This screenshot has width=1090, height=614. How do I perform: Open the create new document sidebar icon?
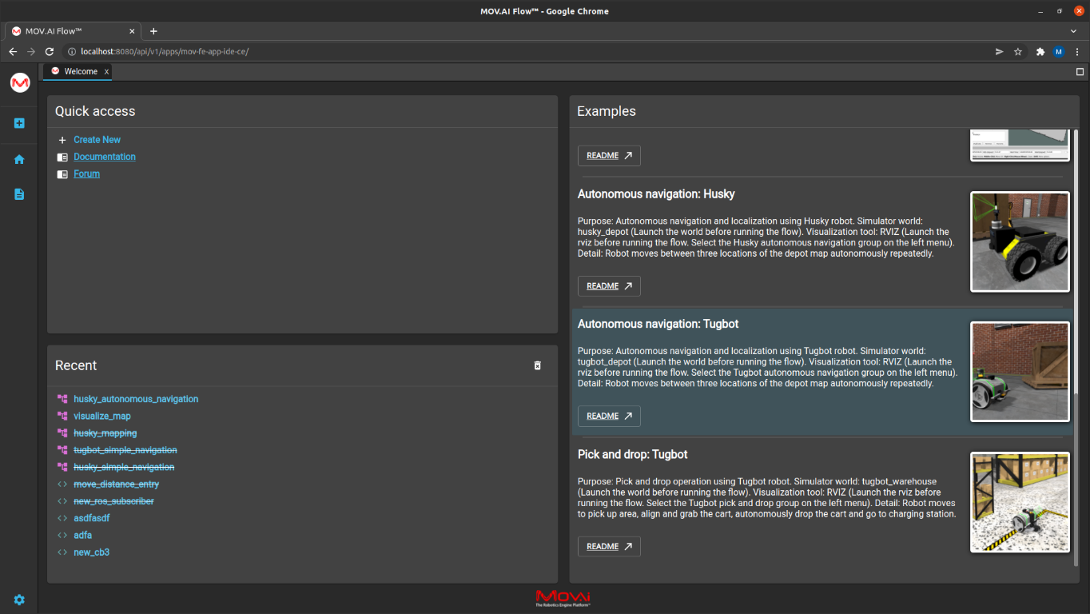coord(19,123)
